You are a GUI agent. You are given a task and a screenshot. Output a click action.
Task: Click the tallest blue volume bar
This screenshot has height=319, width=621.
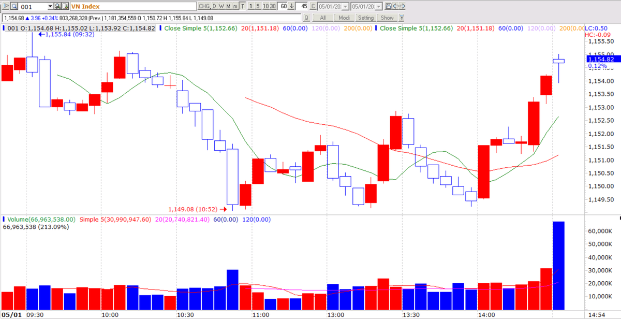pos(559,265)
